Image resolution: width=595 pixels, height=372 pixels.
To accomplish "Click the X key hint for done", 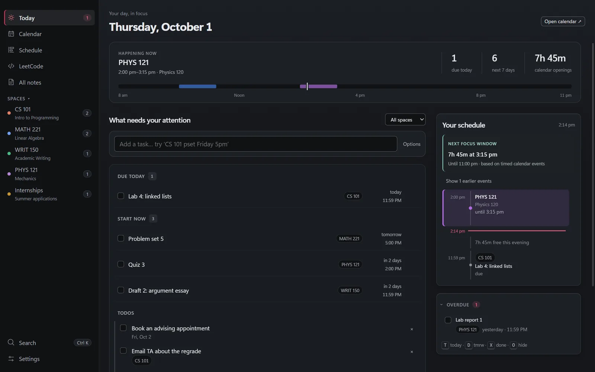I will click(491, 345).
